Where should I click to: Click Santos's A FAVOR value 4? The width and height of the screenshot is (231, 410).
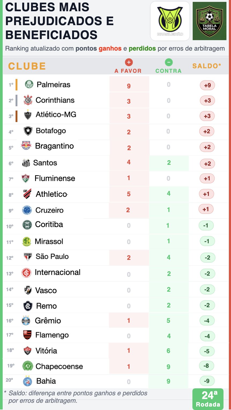coord(129,162)
